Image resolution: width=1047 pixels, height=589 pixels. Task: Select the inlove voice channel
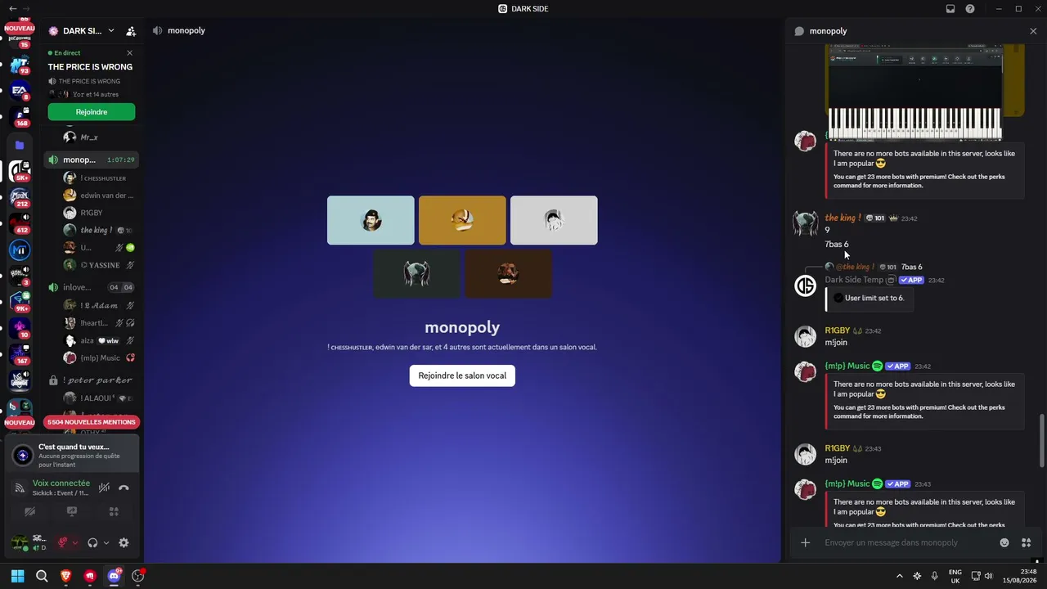click(x=92, y=287)
